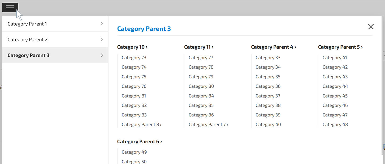Click the Category Parent 7 sublink
385x164 pixels.
[x=208, y=124]
